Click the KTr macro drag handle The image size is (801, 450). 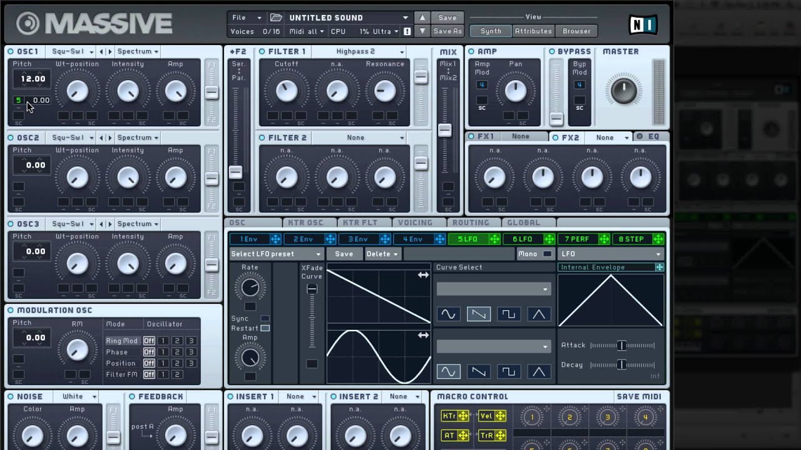(464, 416)
